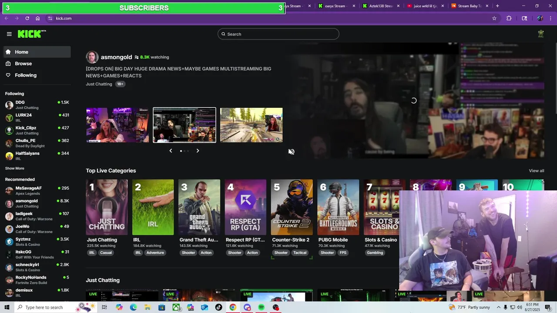
Task: Show next featured stream carousel arrow
Action: point(198,151)
